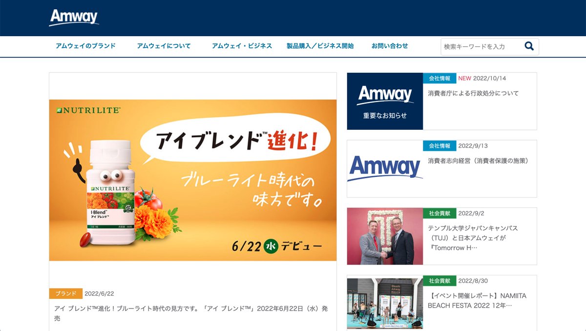The image size is (586, 331).
Task: Open the アイ ブレンド™進化 article headline link
Action: (190, 313)
